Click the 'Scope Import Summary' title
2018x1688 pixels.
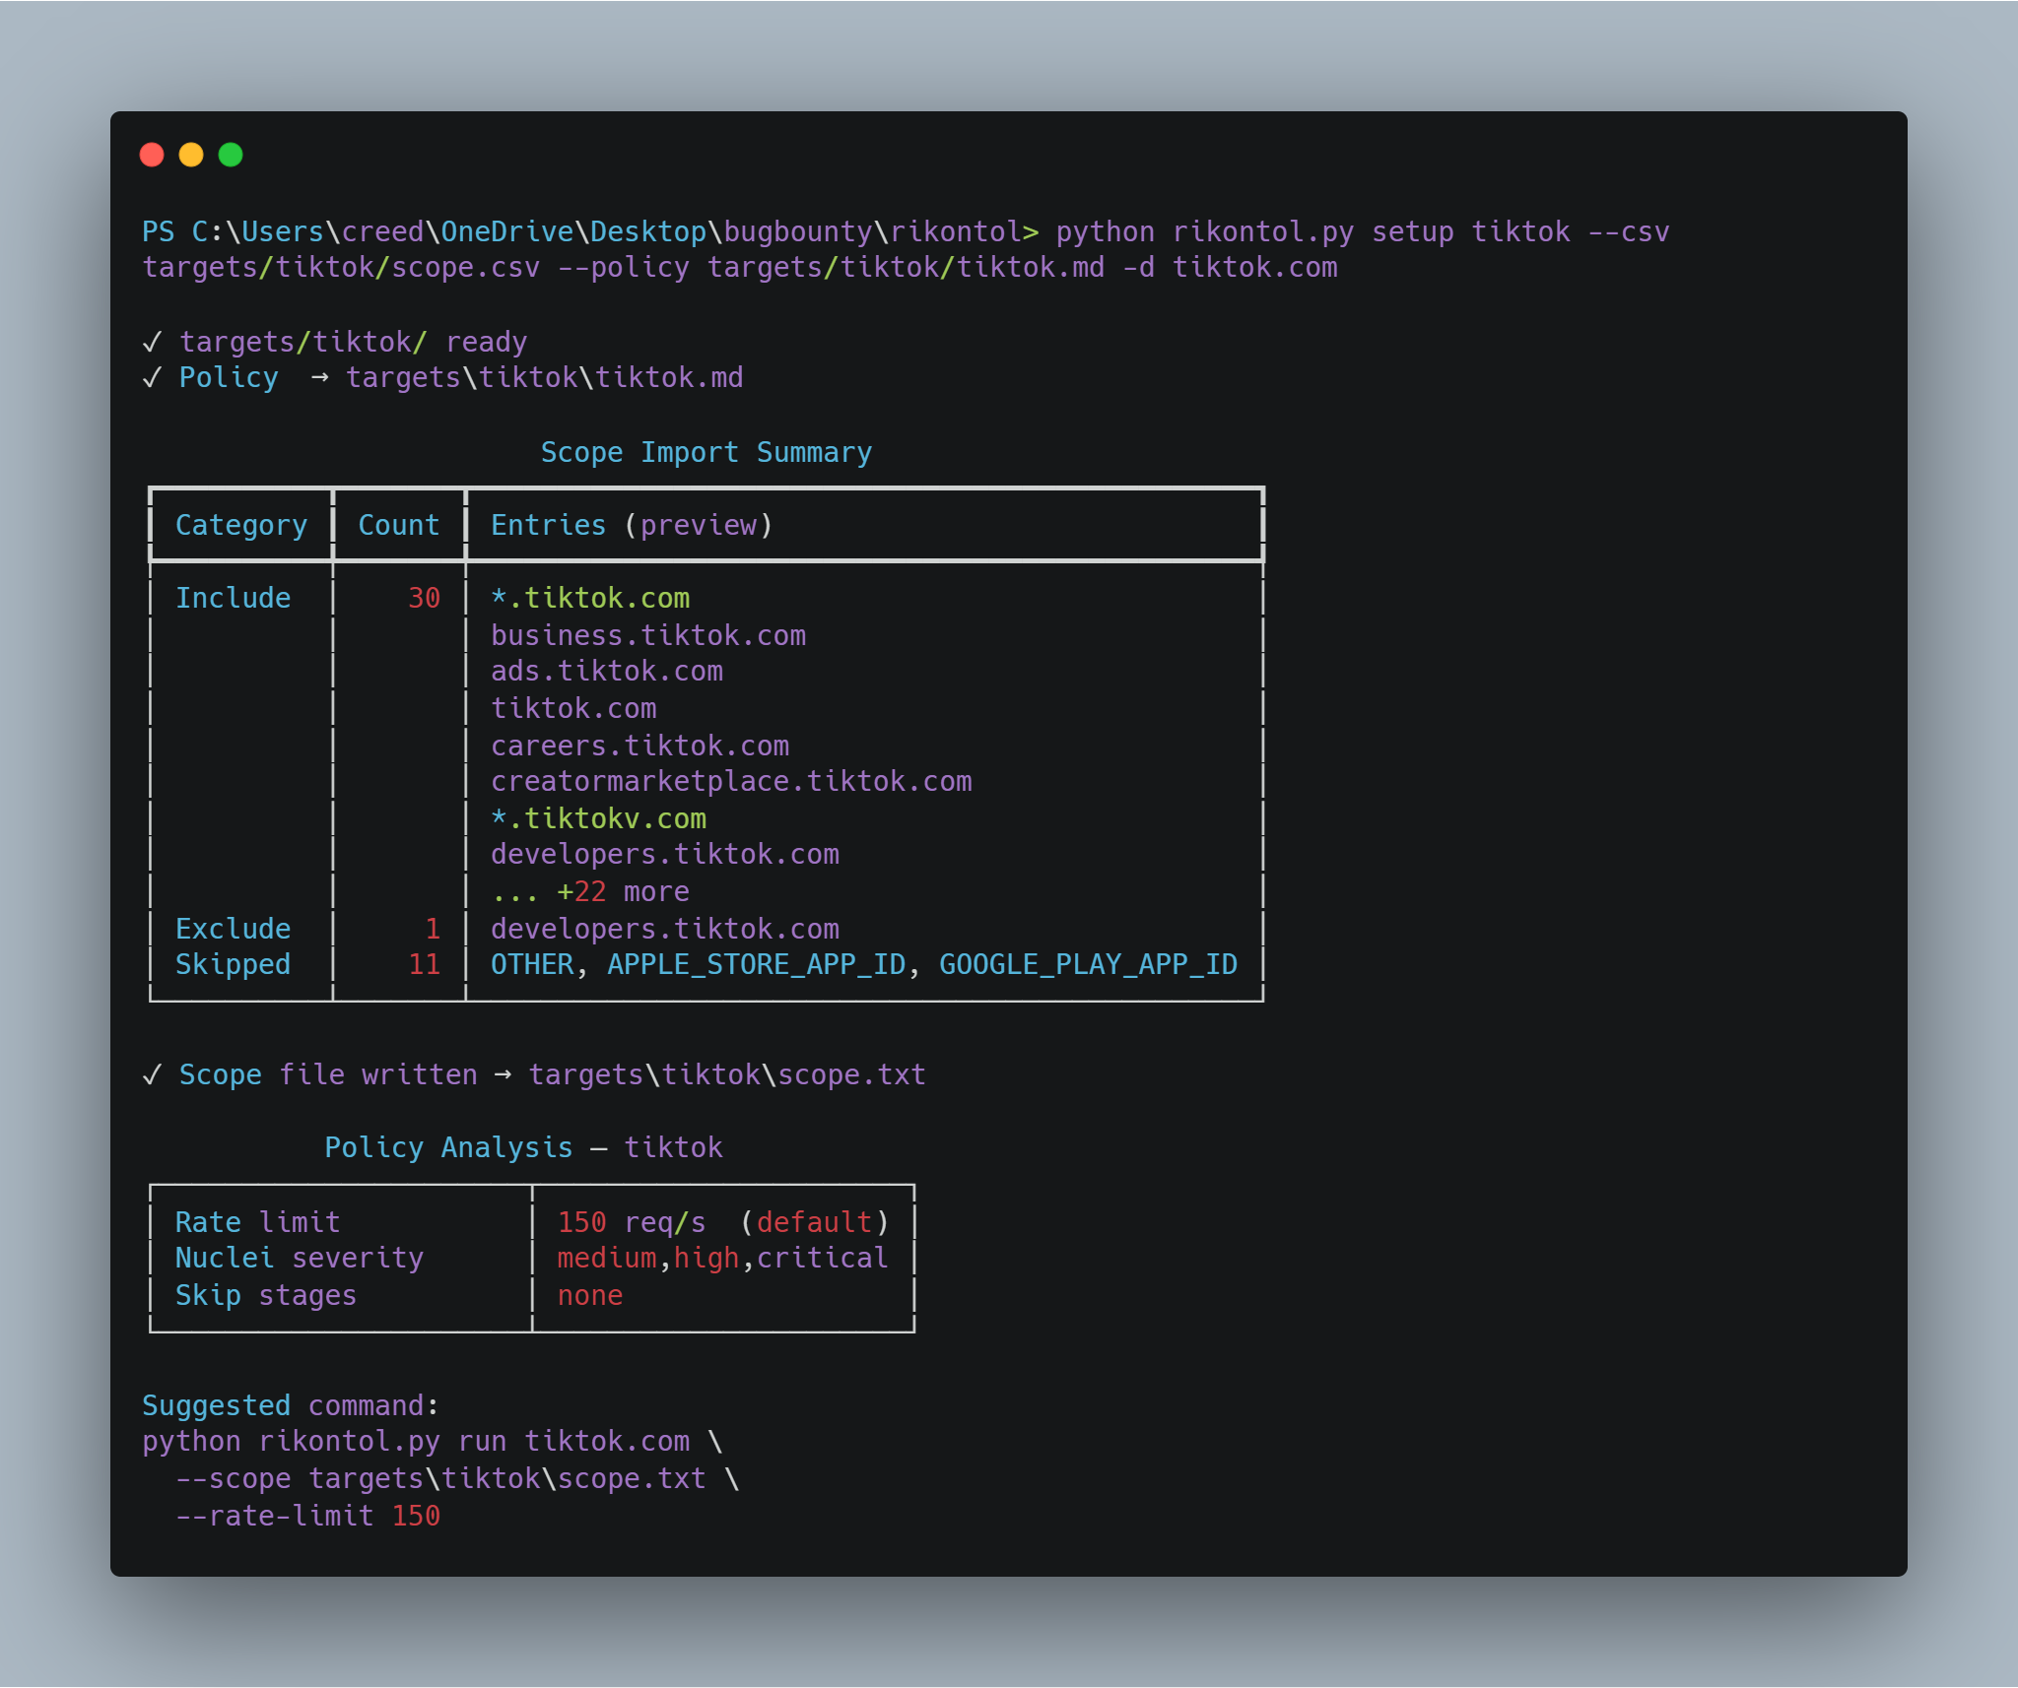706,452
